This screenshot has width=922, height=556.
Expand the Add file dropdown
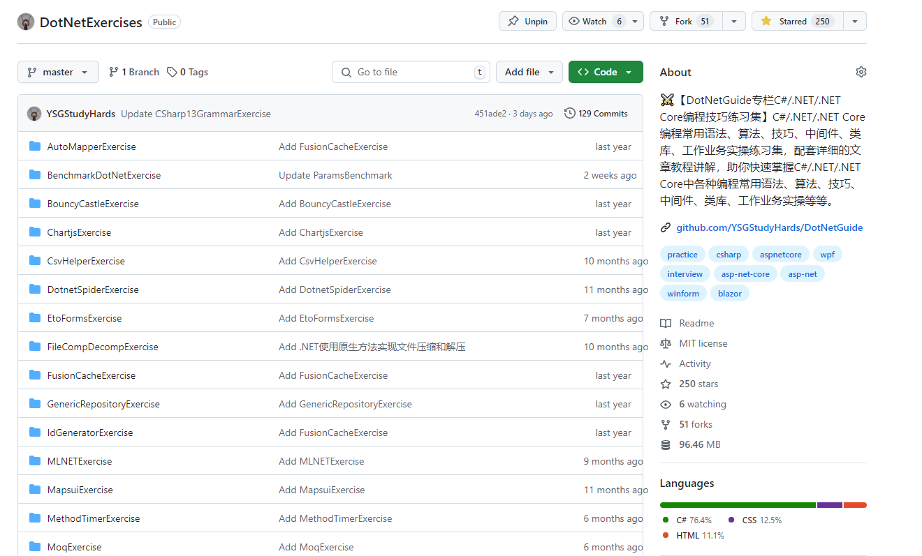529,72
